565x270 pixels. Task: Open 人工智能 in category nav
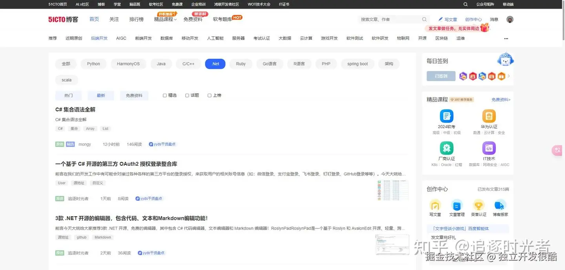point(215,38)
